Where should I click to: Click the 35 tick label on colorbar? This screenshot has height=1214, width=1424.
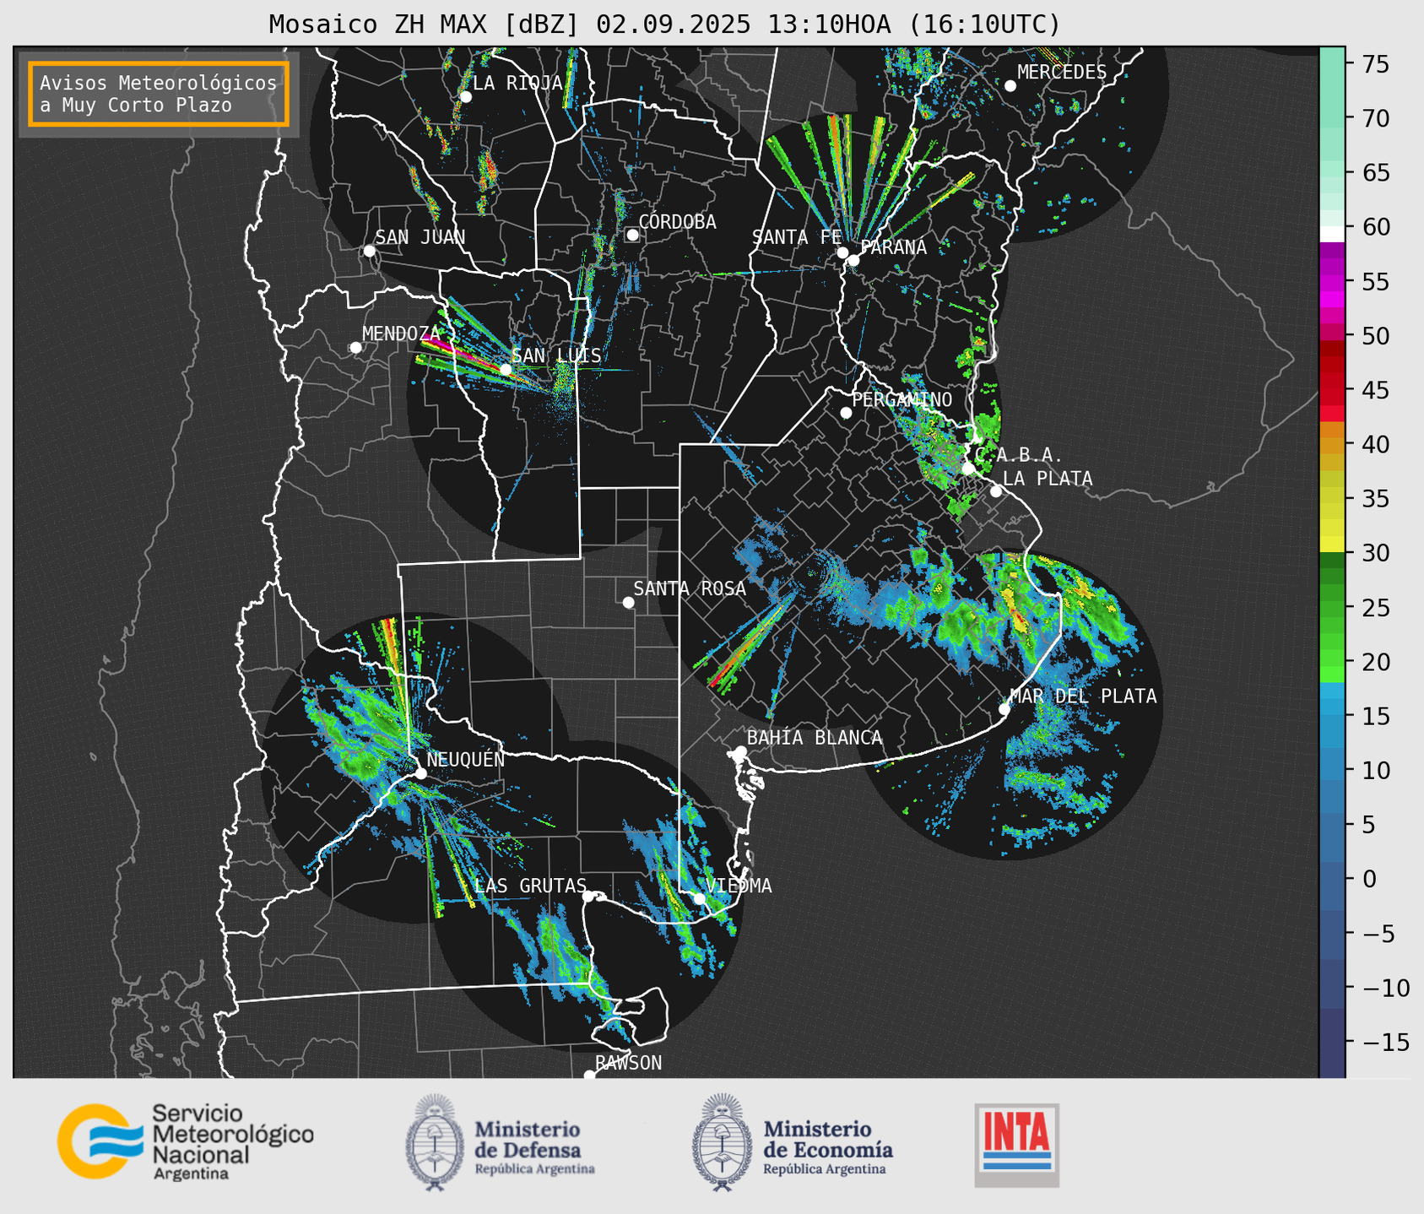(1375, 499)
